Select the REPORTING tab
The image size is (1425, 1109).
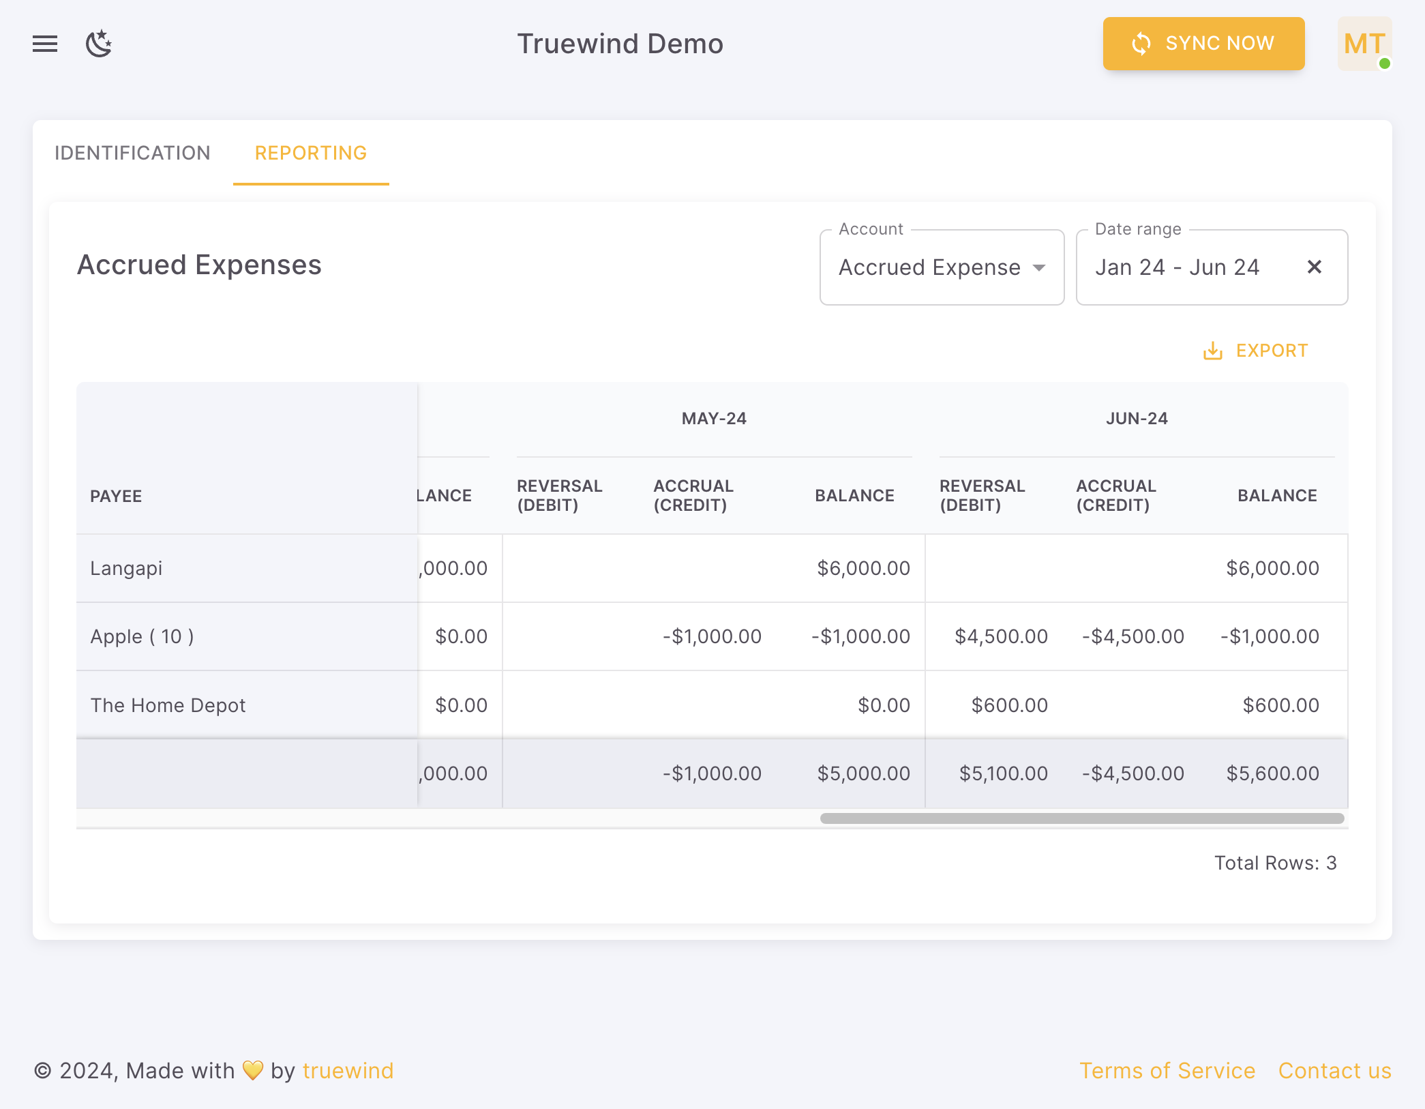pyautogui.click(x=311, y=153)
